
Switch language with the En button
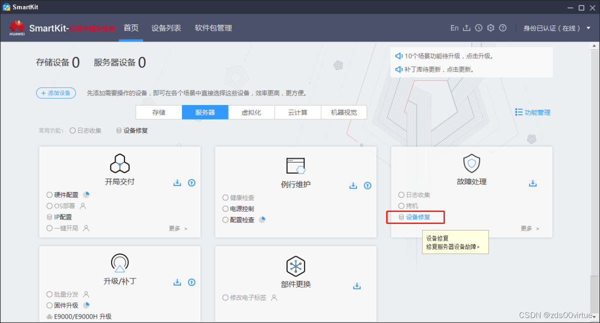pos(454,28)
